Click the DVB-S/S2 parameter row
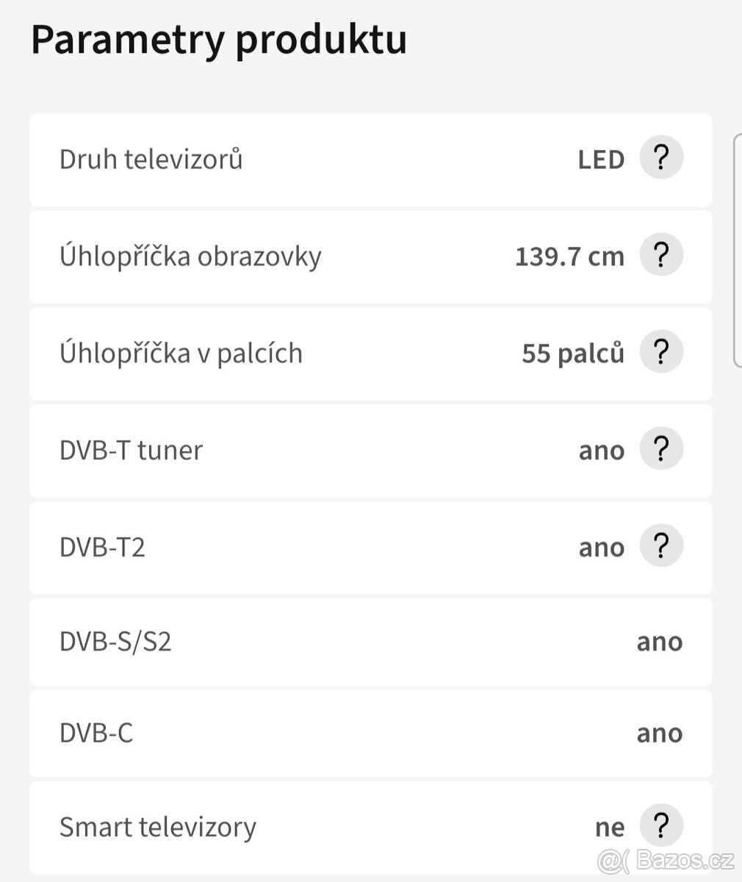742x882 pixels. pos(370,642)
